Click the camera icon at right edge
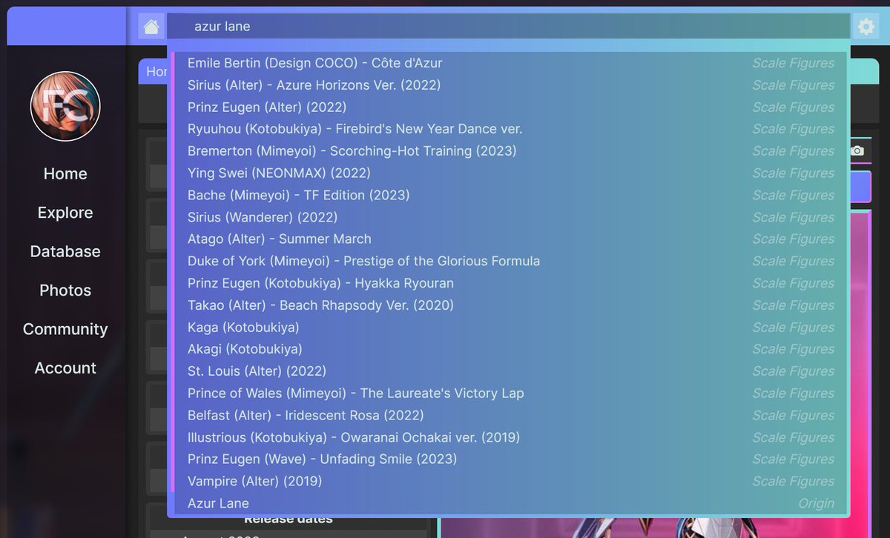 (x=857, y=150)
